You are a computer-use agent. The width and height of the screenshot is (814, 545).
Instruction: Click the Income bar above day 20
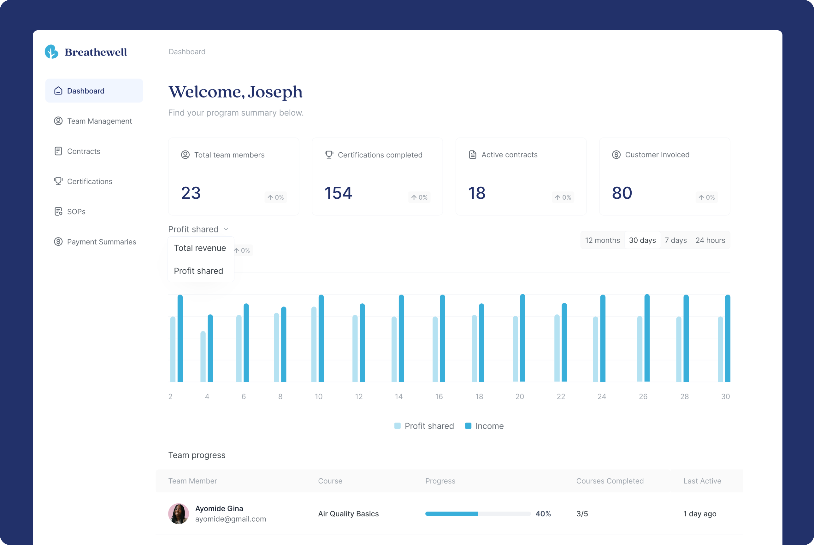click(522, 338)
